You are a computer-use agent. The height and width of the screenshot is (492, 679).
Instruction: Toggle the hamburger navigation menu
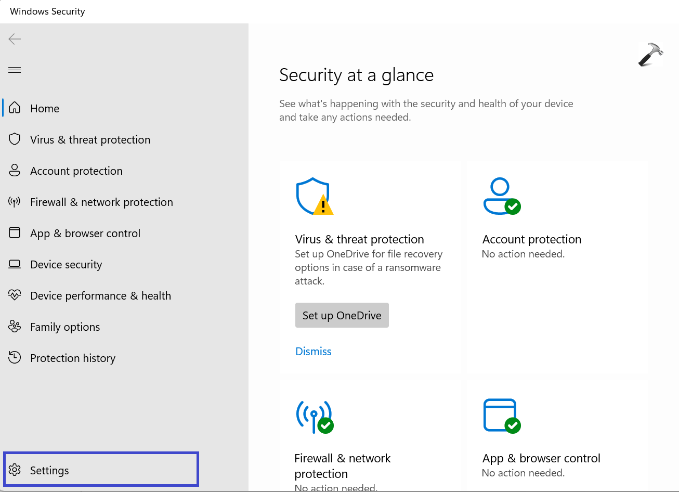coord(15,70)
